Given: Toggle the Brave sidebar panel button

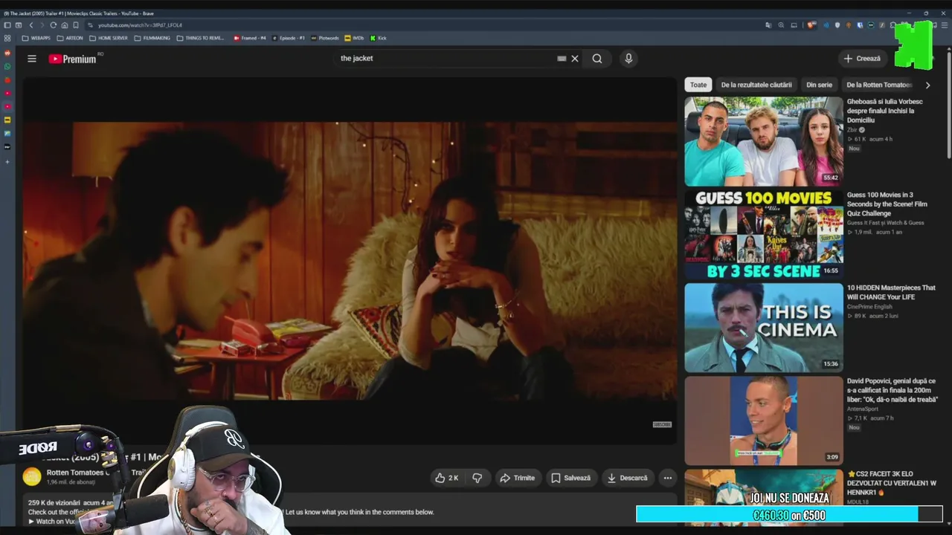Looking at the screenshot, I should coord(7,25).
